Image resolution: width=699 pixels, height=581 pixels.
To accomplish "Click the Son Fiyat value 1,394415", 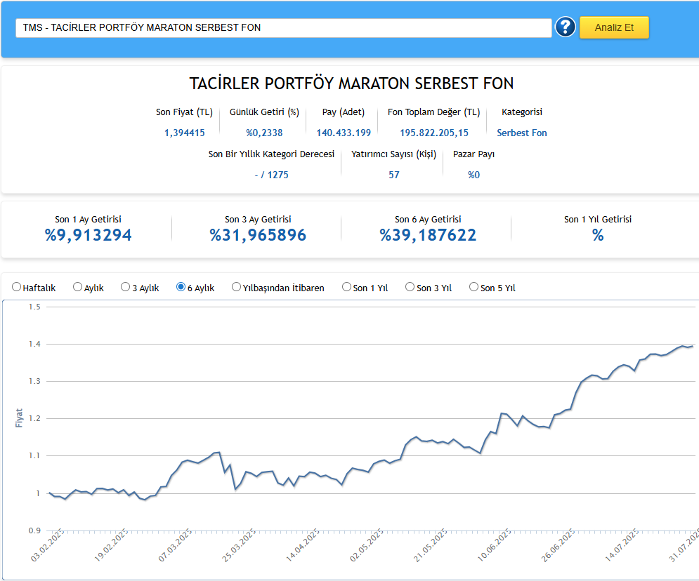I will coord(185,133).
